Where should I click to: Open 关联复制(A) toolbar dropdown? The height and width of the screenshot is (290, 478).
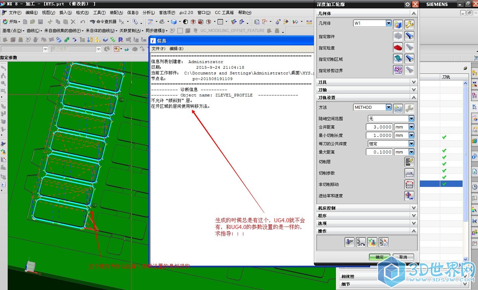131,31
